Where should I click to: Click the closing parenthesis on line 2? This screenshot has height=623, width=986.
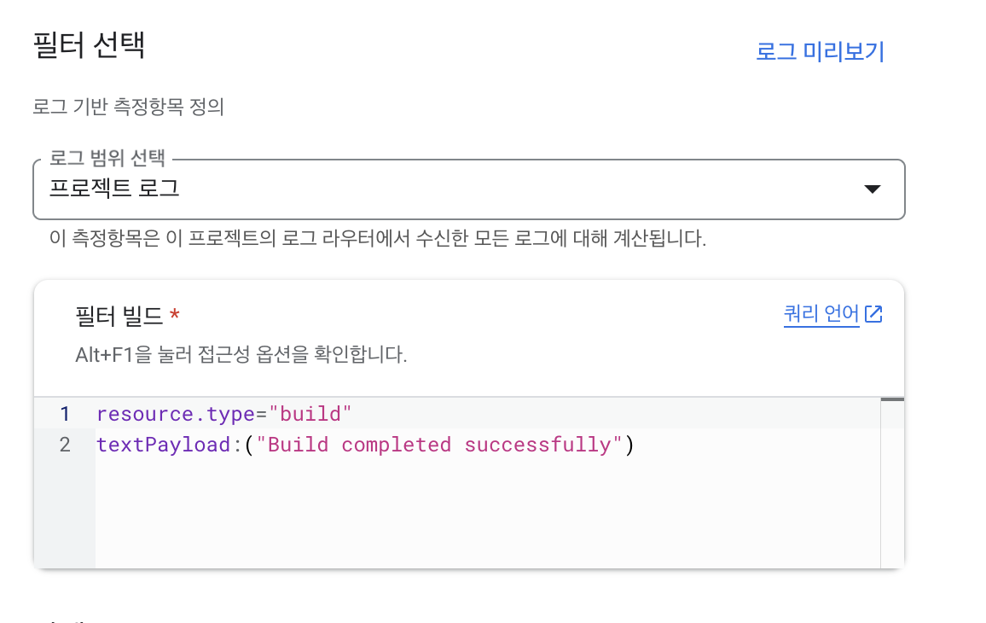pos(629,445)
